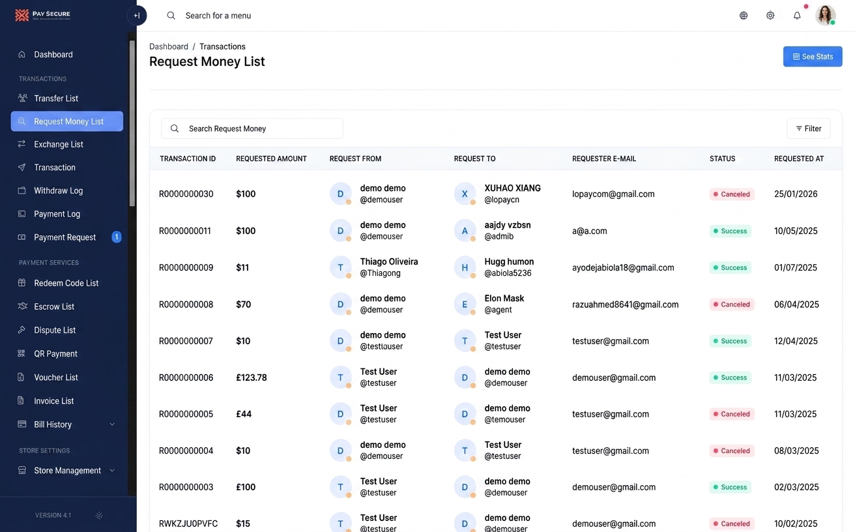The width and height of the screenshot is (855, 532).
Task: Click the Requested At column header
Action: (x=799, y=158)
